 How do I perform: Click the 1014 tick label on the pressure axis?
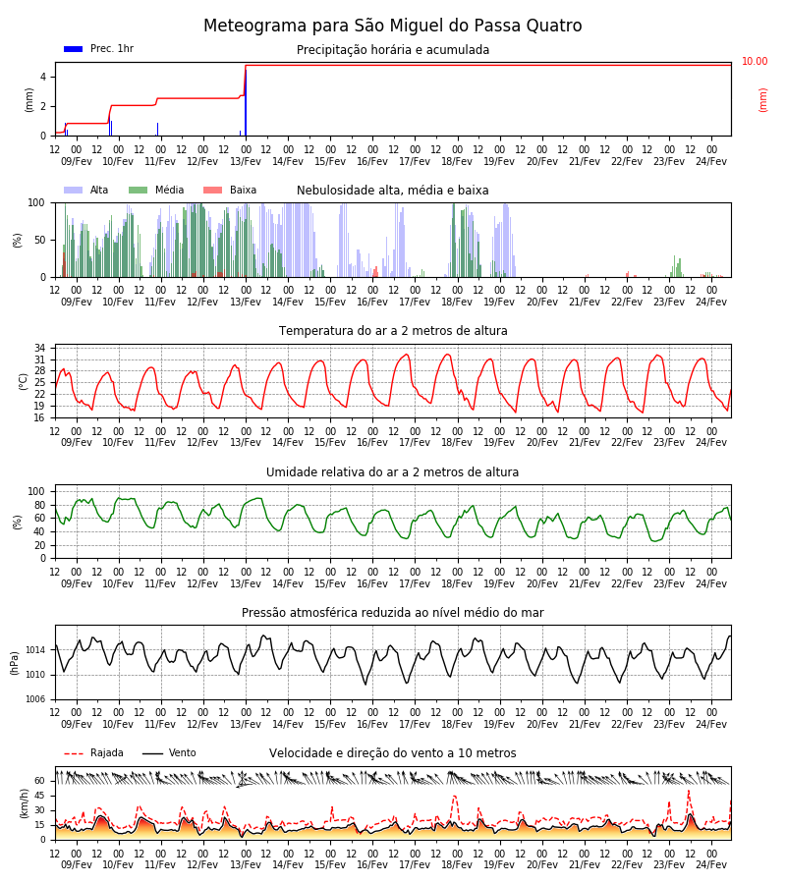(x=35, y=650)
